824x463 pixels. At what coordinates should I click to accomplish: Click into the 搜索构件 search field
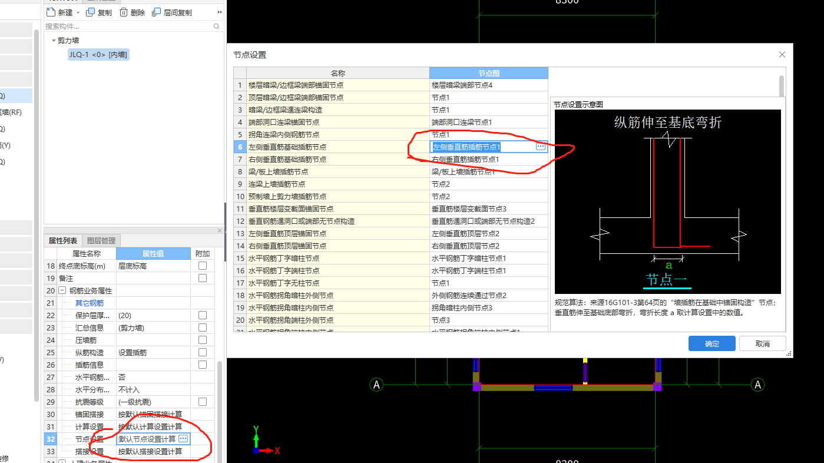point(128,27)
